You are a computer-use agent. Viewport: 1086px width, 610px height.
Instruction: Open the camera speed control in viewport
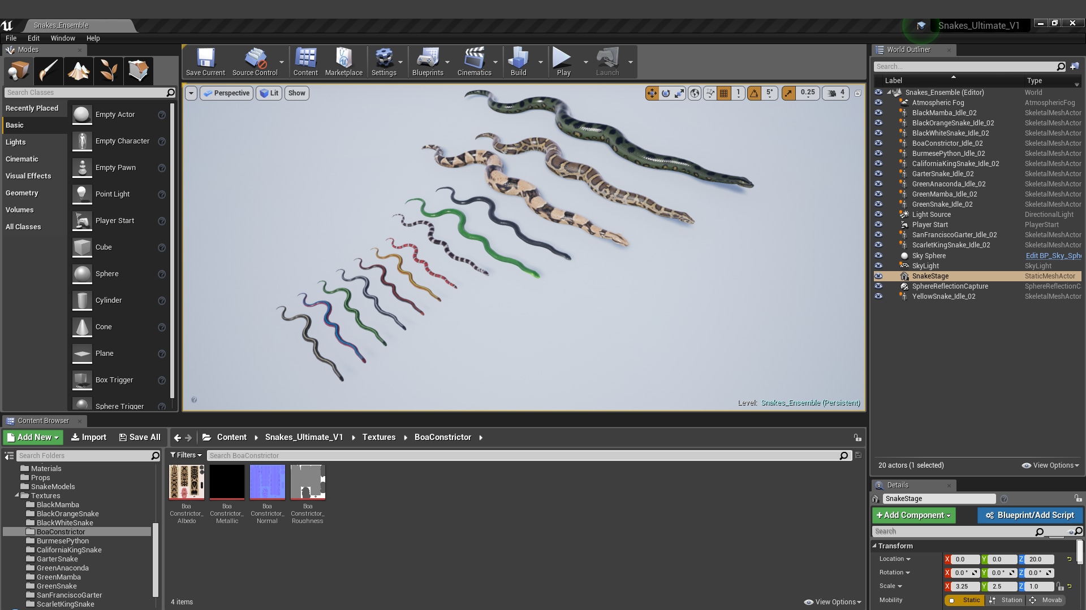(x=835, y=93)
